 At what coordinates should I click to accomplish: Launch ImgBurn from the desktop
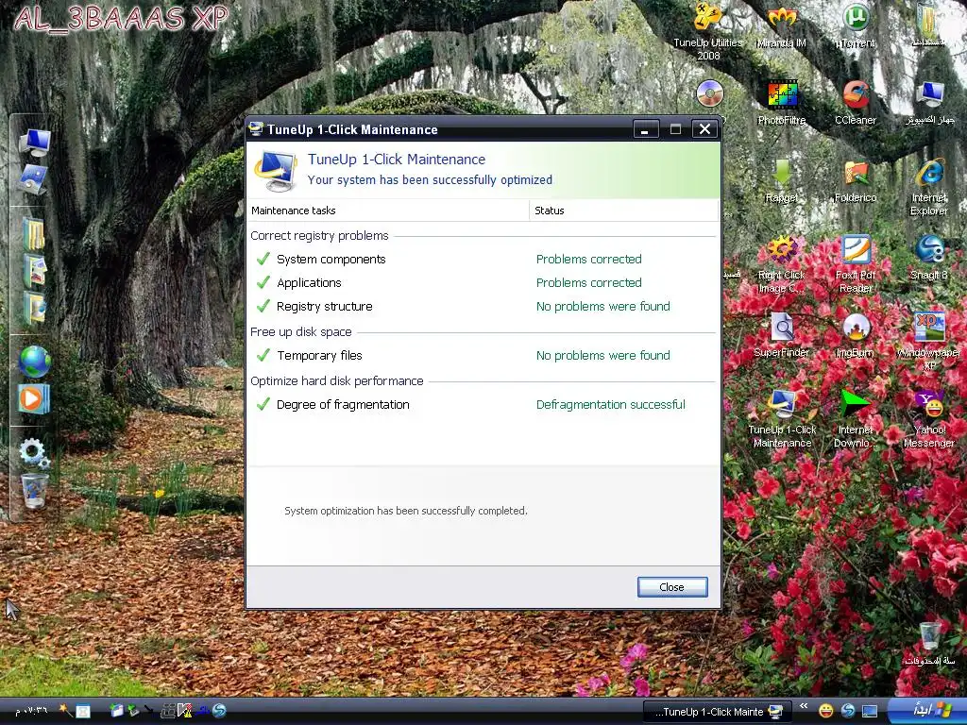(x=856, y=335)
